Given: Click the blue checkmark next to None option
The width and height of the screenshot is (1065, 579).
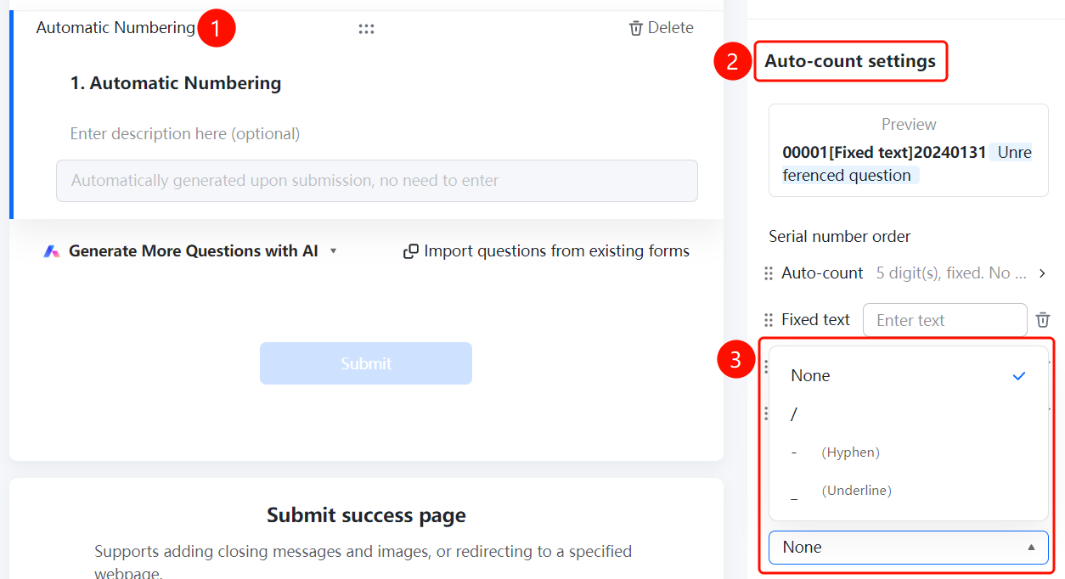Looking at the screenshot, I should tap(1019, 375).
